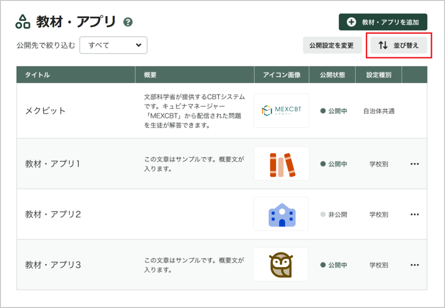The image size is (445, 308).
Task: Click the MEXCBT icon image
Action: click(282, 111)
